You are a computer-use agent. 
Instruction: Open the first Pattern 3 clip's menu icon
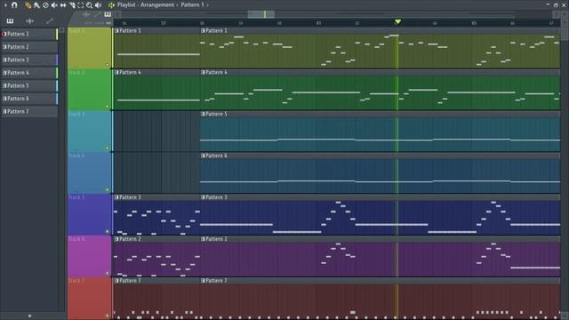point(116,197)
